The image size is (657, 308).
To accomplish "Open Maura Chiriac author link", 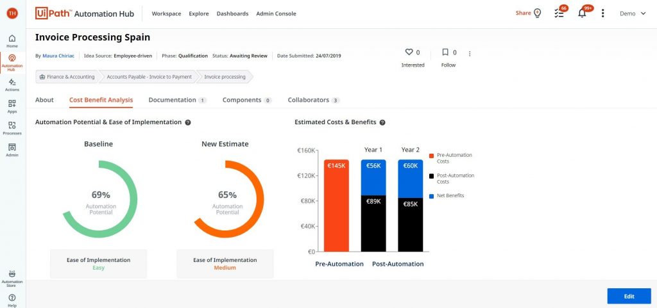I will click(x=58, y=56).
